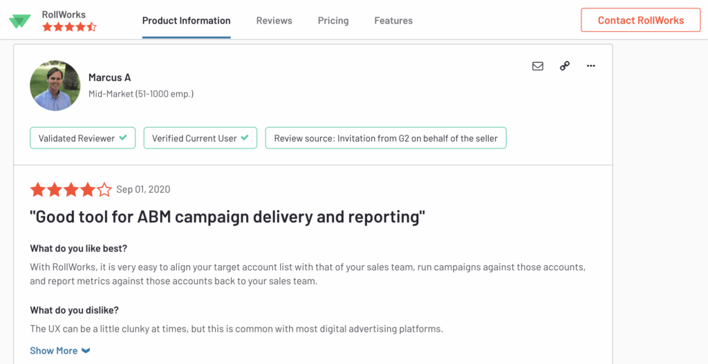The height and width of the screenshot is (364, 708).
Task: Click the Verified Current User badge
Action: click(201, 138)
